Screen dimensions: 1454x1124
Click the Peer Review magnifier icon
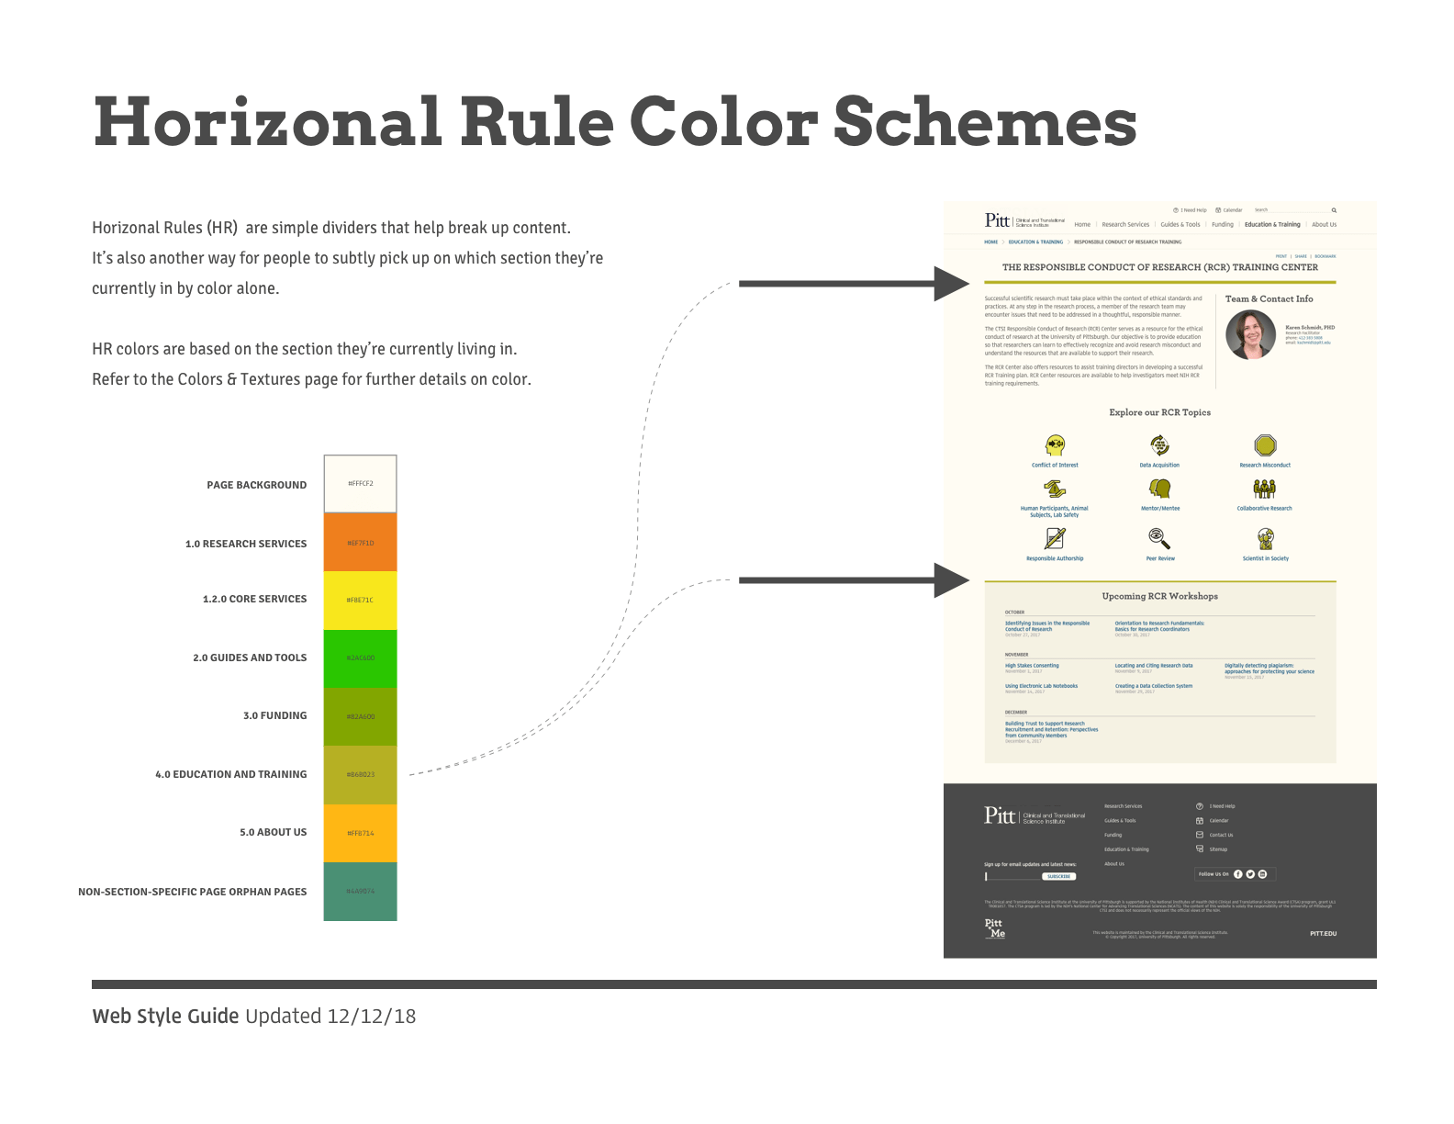click(1158, 538)
